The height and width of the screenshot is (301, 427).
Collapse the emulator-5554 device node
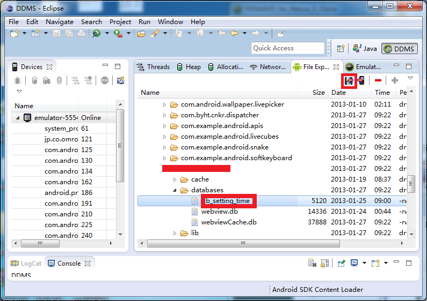pos(18,118)
